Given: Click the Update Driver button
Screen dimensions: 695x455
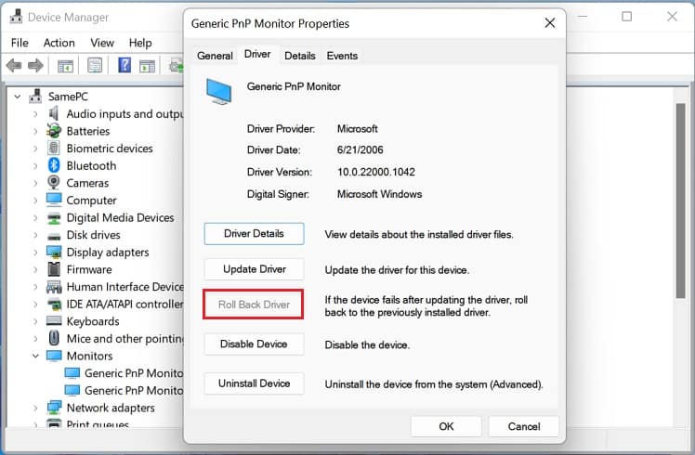Looking at the screenshot, I should [x=254, y=269].
